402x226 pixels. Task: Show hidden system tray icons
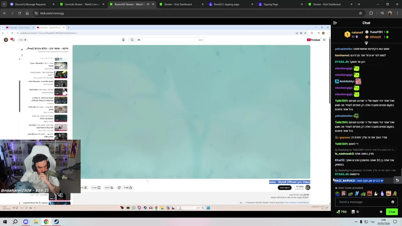[356, 222]
